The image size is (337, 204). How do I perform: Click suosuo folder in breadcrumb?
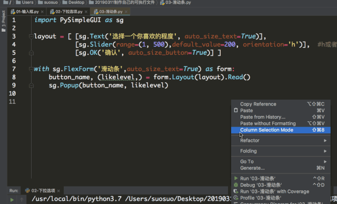coord(48,2)
